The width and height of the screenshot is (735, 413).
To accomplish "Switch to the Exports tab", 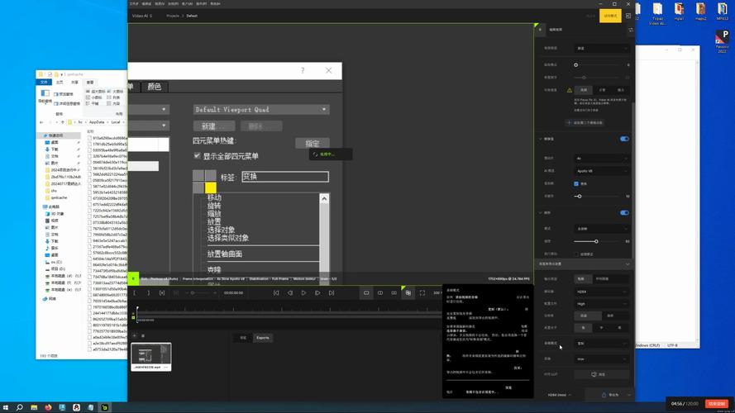I will pyautogui.click(x=263, y=338).
